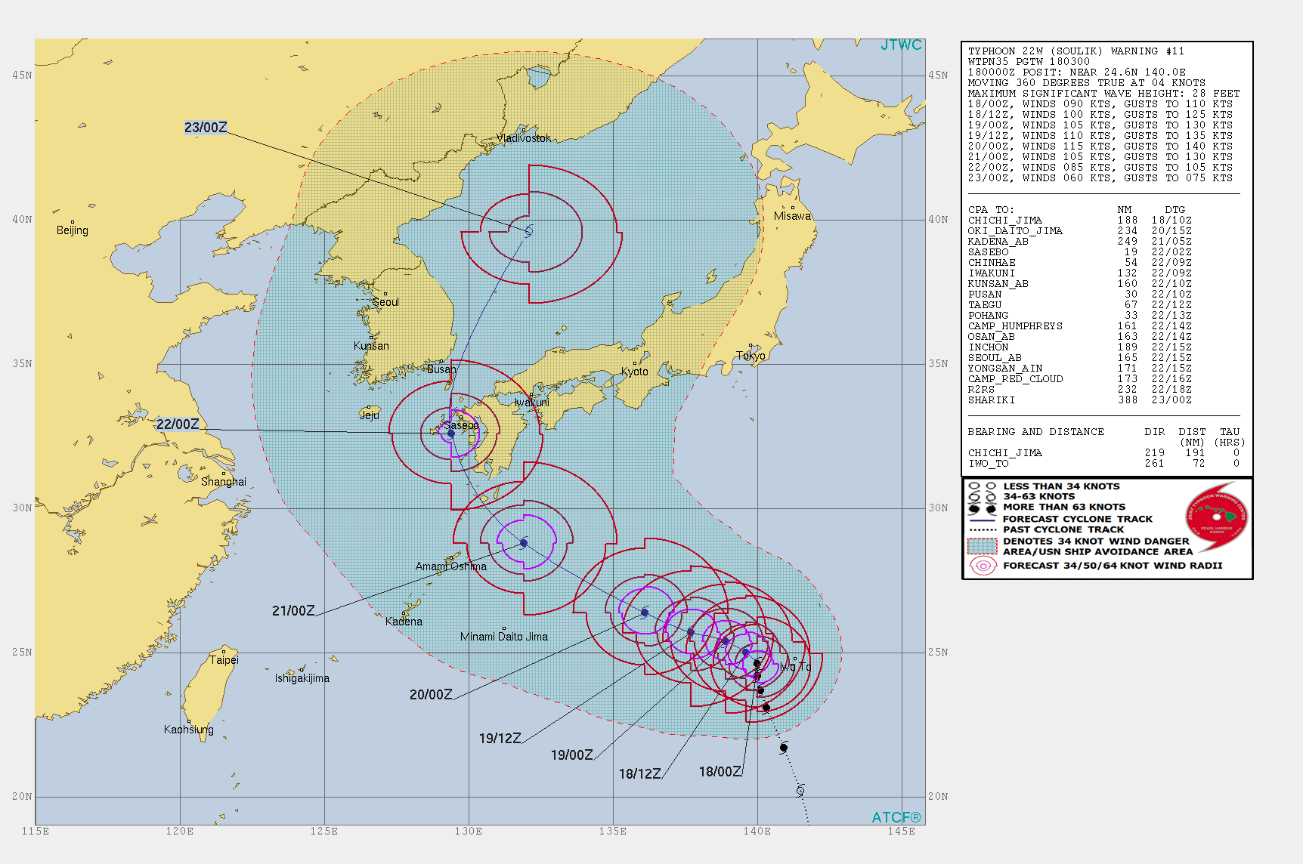Click the Kaohsiung city label
This screenshot has width=1303, height=864.
(189, 730)
